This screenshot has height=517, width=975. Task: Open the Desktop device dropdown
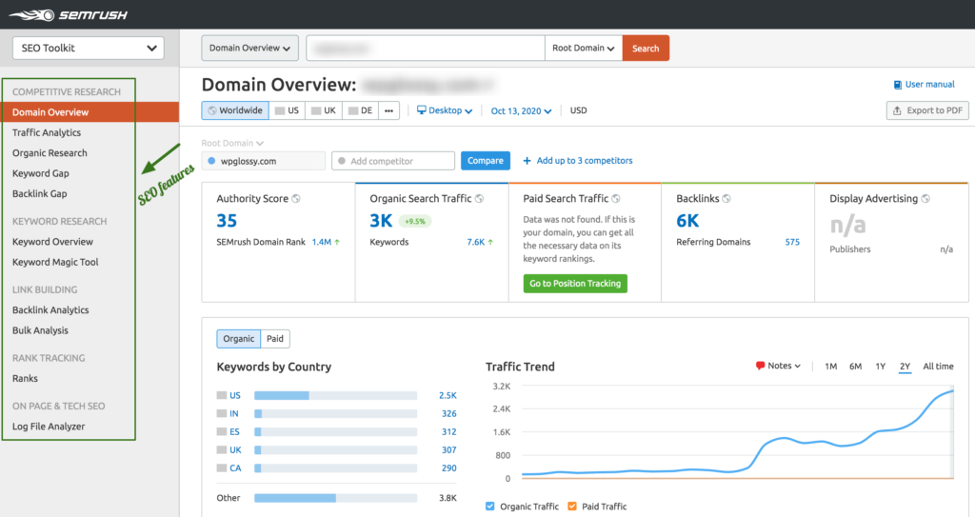click(445, 110)
